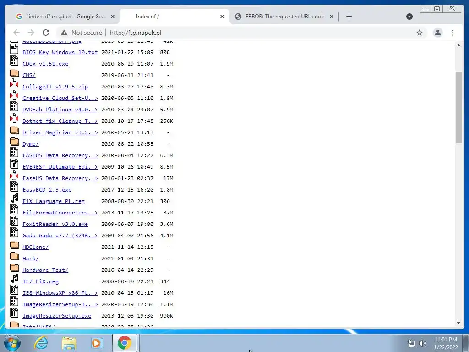The image size is (469, 352).
Task: Open ImageResizerSetup-3... link
Action: click(x=60, y=304)
